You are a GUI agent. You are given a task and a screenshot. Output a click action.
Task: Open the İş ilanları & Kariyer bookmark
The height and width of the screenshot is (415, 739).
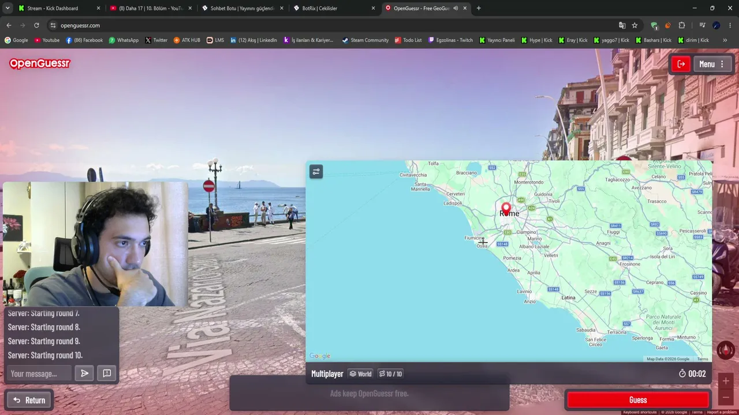tap(308, 40)
